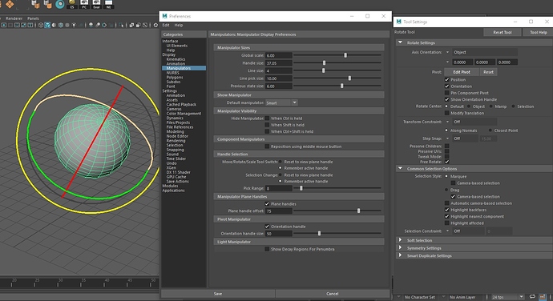553x301 pixels.
Task: Click the light bulb lighting icon in viewport toolbar
Action: coord(74,25)
